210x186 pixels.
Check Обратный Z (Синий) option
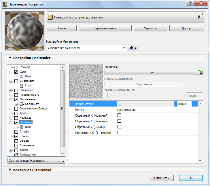point(119,127)
